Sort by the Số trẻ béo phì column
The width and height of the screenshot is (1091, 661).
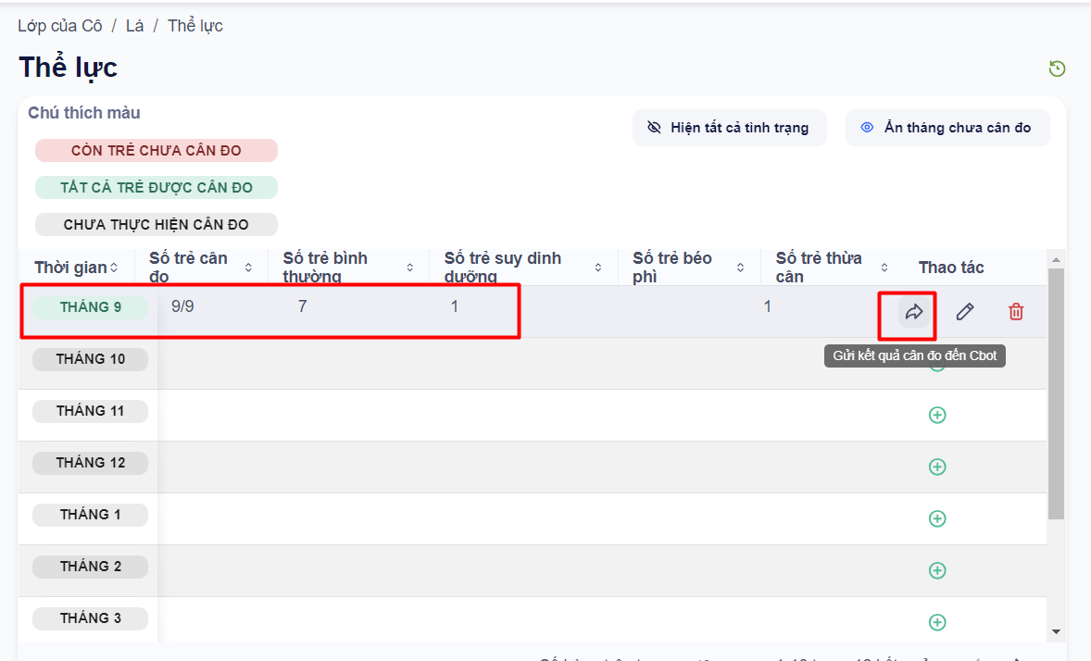740,268
